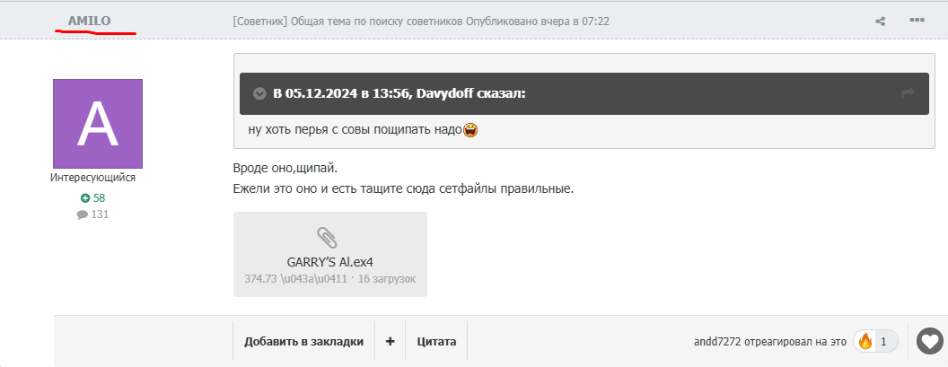Click the heart reaction button

point(930,341)
